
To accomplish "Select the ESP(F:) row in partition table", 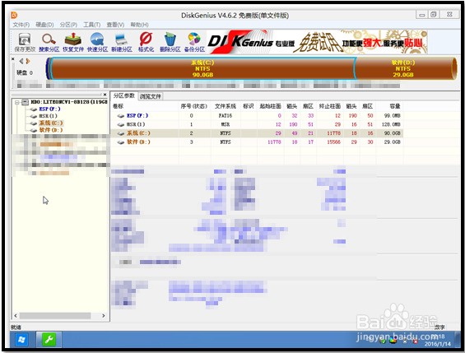I will 257,115.
